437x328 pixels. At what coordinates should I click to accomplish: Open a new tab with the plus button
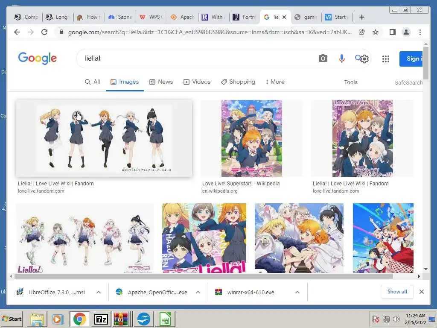coord(362,17)
